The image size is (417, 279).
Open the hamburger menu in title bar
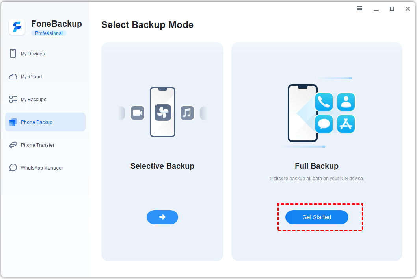point(359,8)
